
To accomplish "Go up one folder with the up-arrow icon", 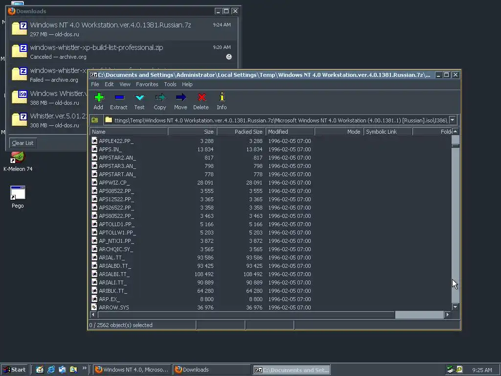I will tap(95, 120).
